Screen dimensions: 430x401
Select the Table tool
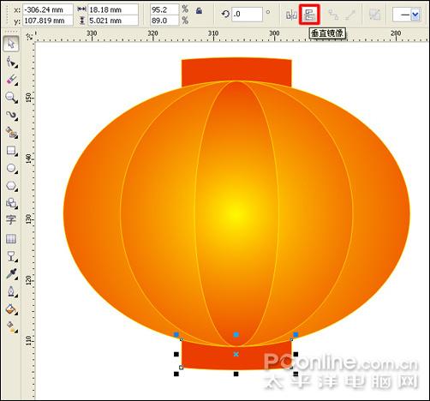11,238
